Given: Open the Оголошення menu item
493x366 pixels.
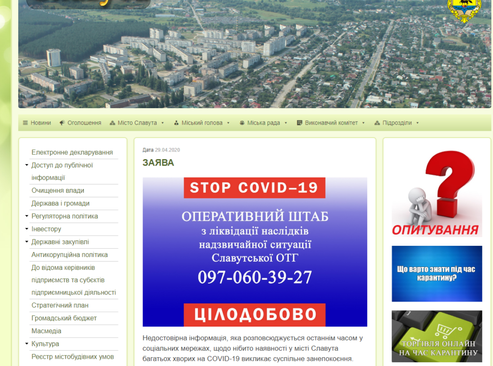Looking at the screenshot, I should click(84, 123).
